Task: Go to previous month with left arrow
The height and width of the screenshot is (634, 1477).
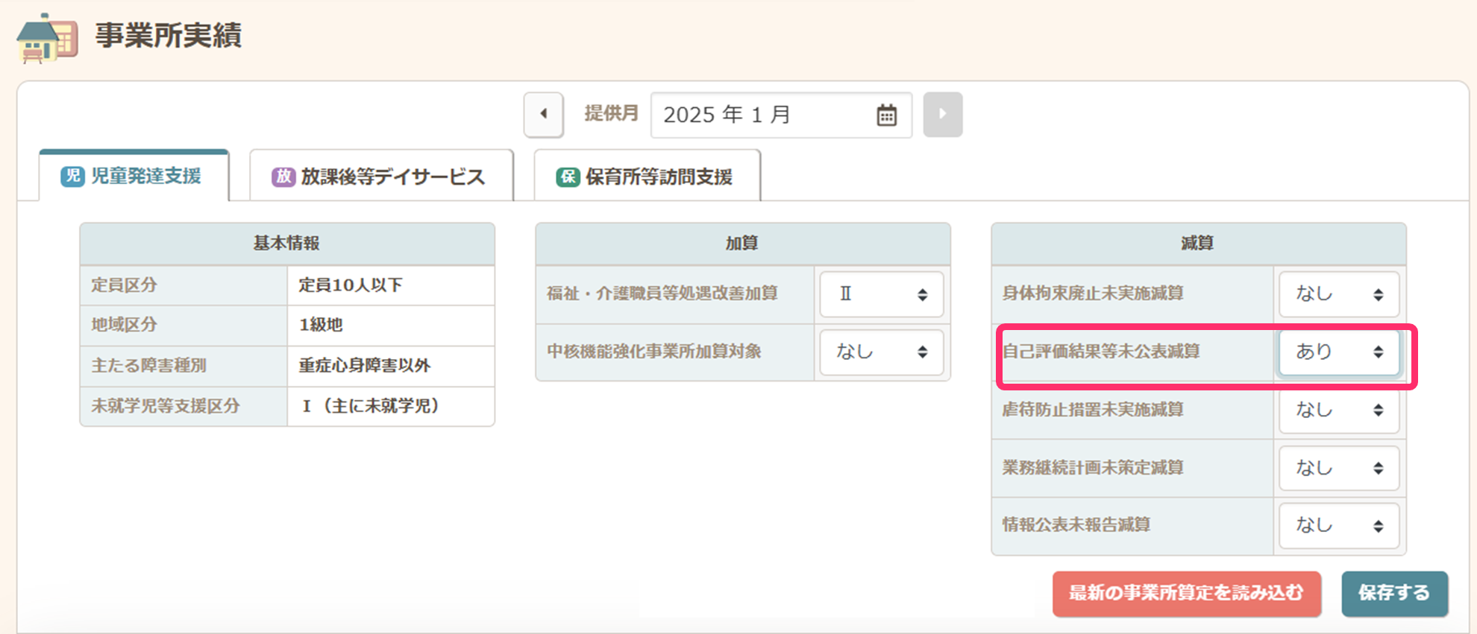Action: (x=543, y=115)
